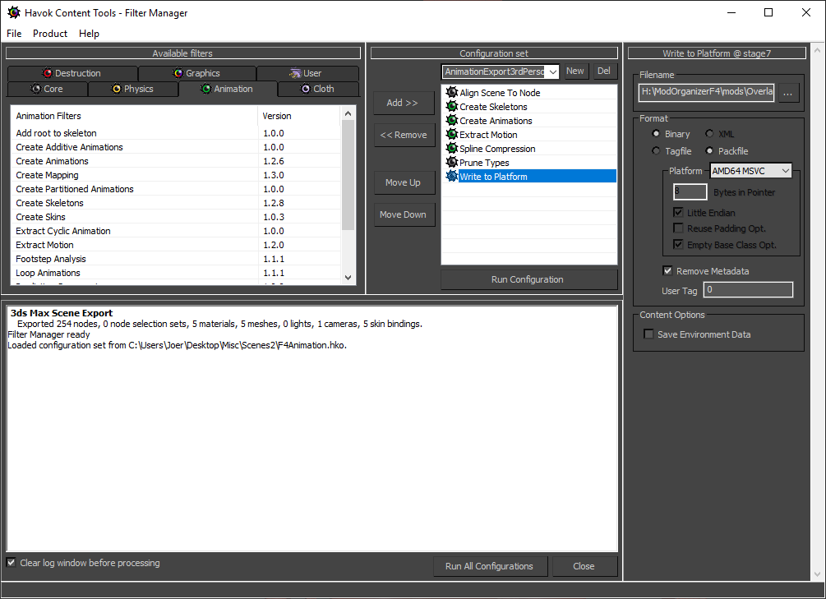
Task: Click the Run All Configurations button
Action: pyautogui.click(x=490, y=566)
